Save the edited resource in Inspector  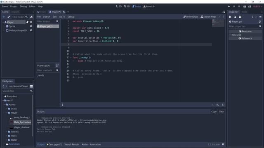240,17
